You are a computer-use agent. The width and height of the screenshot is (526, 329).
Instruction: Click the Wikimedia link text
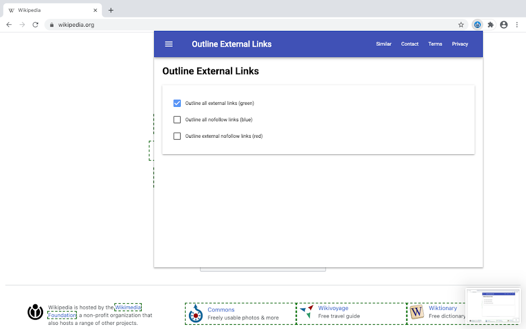click(x=128, y=307)
